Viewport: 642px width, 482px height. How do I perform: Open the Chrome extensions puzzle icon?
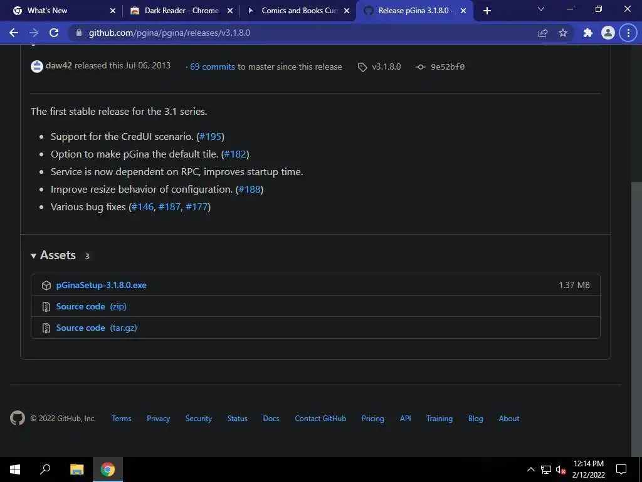[x=588, y=33]
